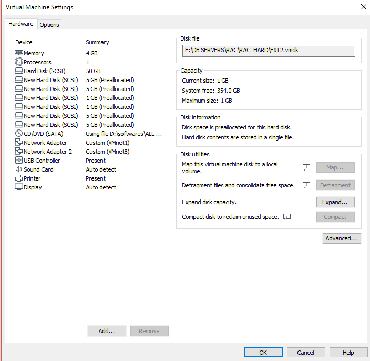
Task: Show info tip for Defragment utility
Action: point(306,185)
